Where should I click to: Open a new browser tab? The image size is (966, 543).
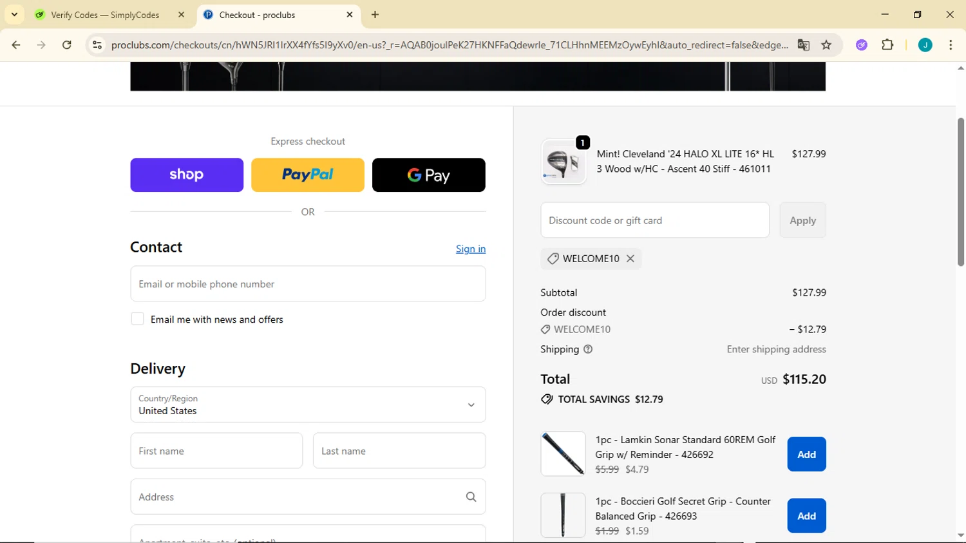[x=375, y=15]
